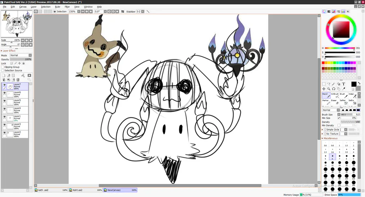Screen dimensions: 365x197
Task: Select the Selection Source radio button
Action: point(2,70)
